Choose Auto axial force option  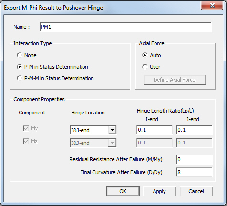coord(145,55)
